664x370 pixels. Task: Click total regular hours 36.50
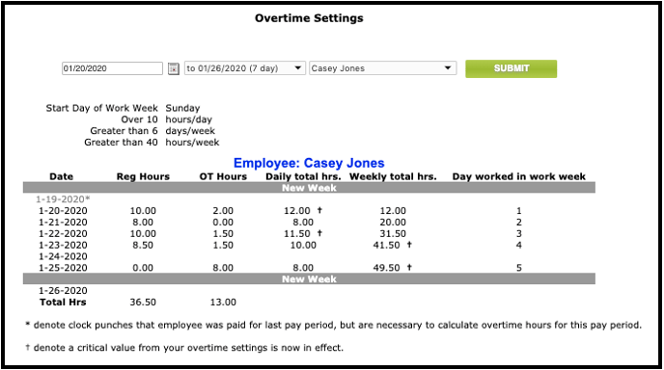[143, 302]
